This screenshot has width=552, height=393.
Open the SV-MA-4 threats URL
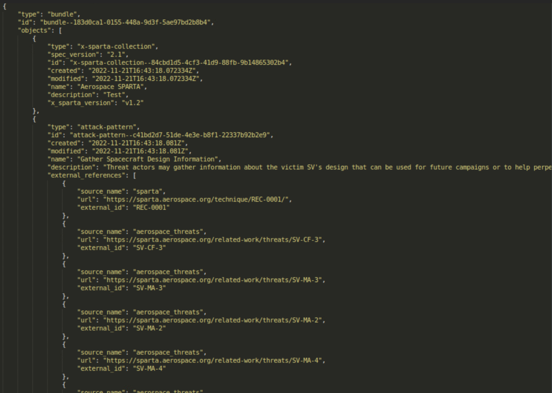pos(212,360)
